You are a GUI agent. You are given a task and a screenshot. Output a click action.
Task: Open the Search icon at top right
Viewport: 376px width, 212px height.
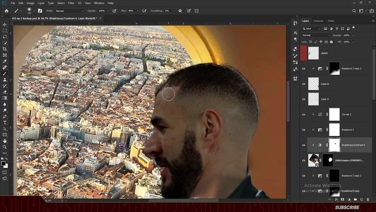tap(354, 11)
